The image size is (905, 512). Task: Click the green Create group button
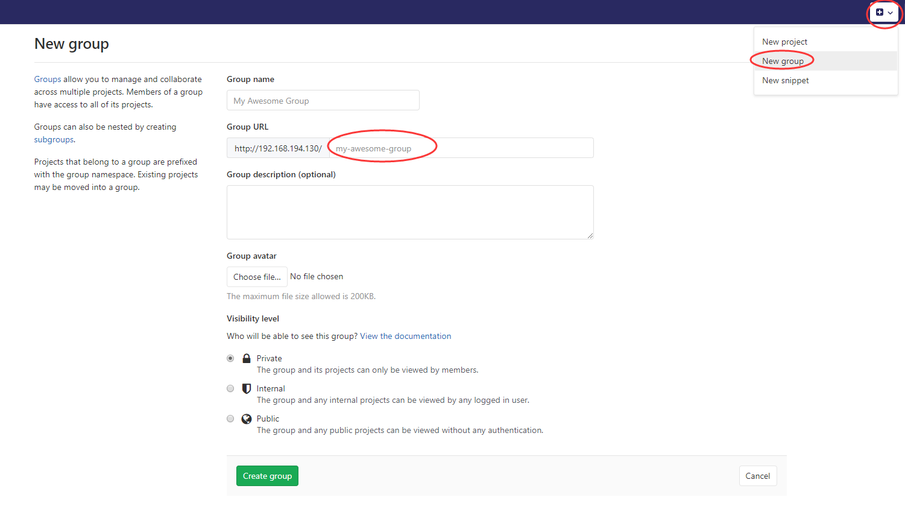(x=267, y=476)
